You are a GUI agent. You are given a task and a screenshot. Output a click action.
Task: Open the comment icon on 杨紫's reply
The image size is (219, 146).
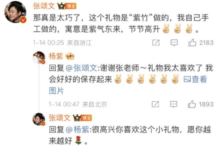[x=174, y=104]
